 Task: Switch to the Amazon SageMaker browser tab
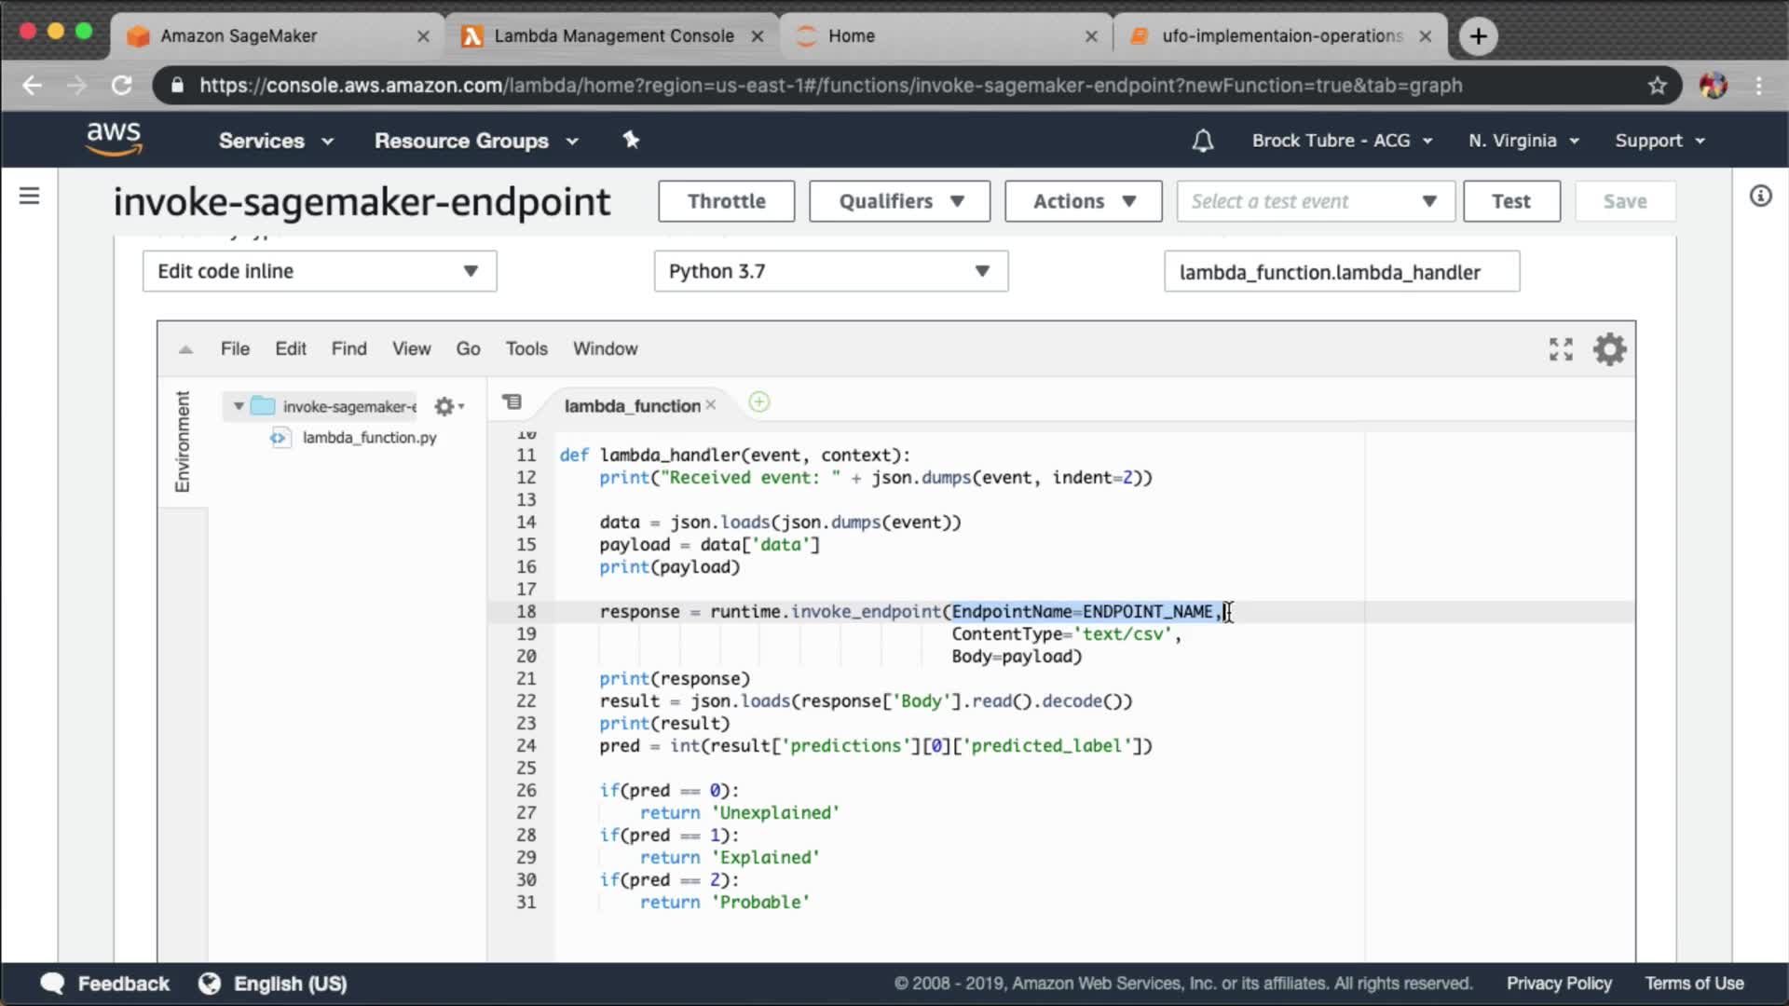pos(239,35)
